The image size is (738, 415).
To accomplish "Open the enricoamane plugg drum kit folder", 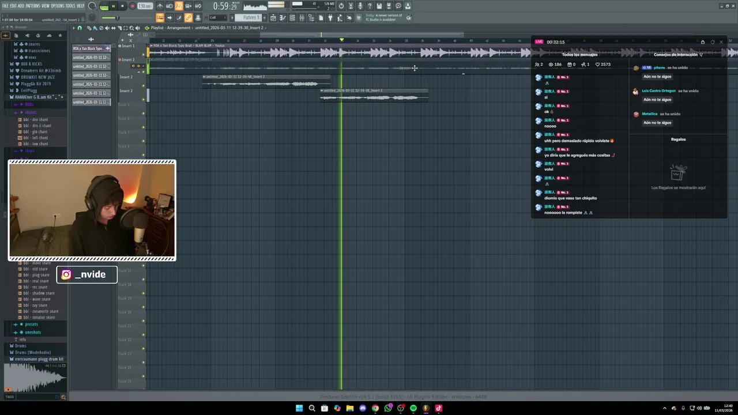I will click(x=39, y=359).
